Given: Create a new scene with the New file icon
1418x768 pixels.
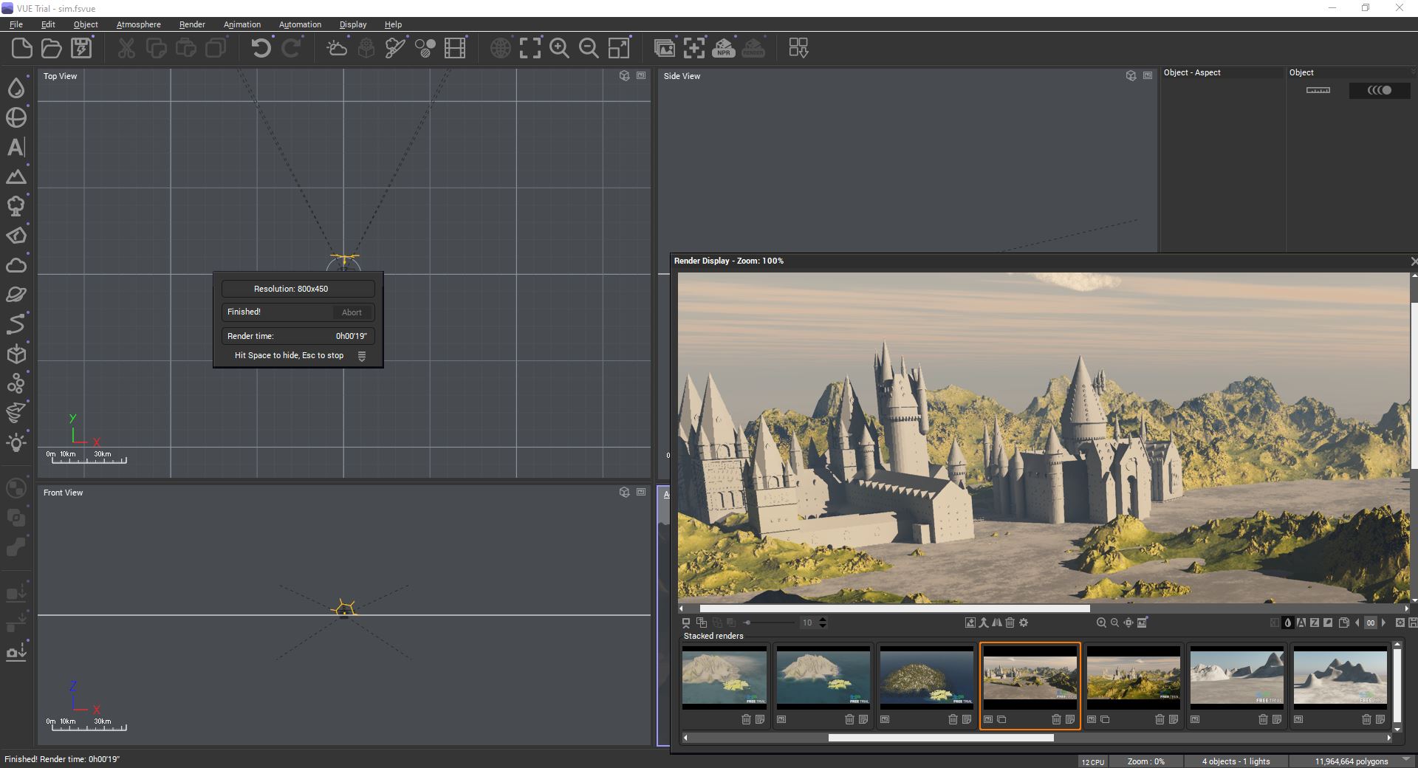Looking at the screenshot, I should click(22, 49).
